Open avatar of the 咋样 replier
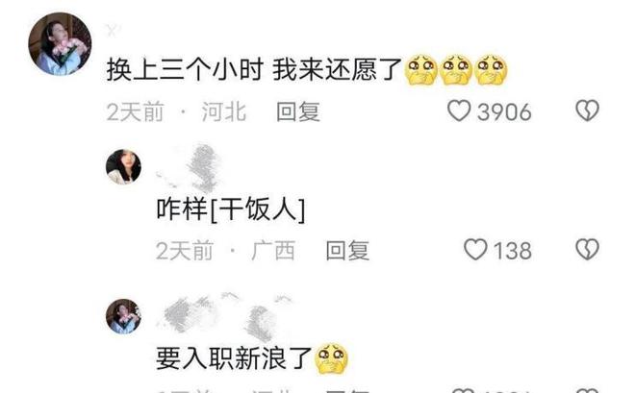 (123, 167)
